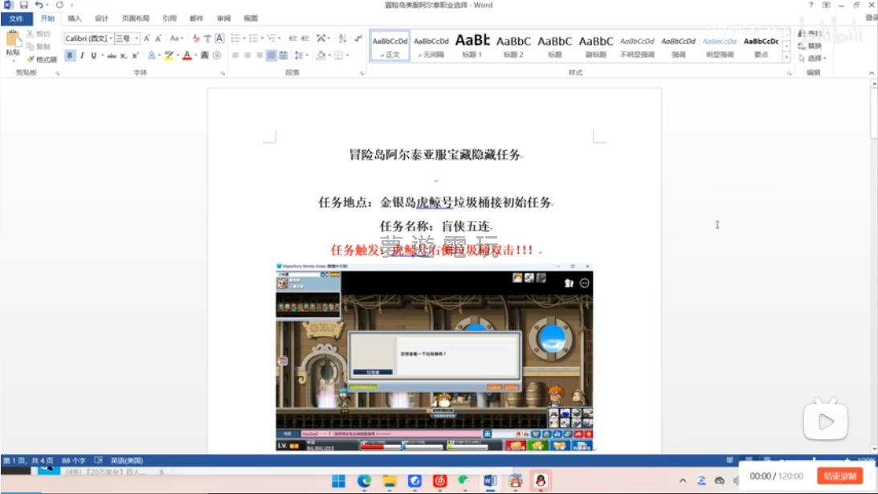Click the orange 结束录制 button
The image size is (878, 494).
[x=839, y=476]
